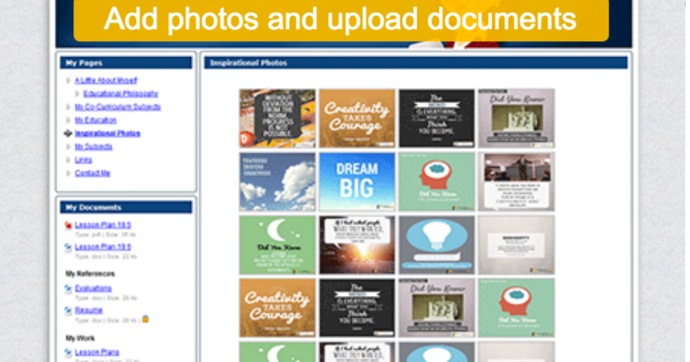Click the document icon next to Evaluations

point(68,289)
